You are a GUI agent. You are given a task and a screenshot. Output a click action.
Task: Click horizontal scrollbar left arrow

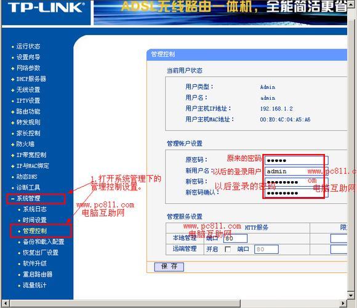(x=5, y=304)
